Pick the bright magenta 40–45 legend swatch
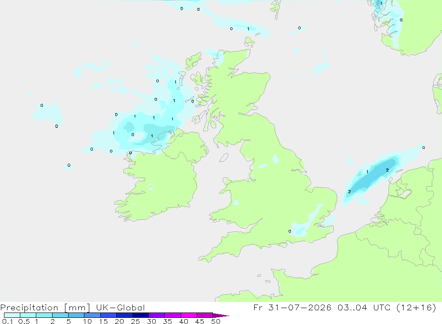 click(189, 315)
